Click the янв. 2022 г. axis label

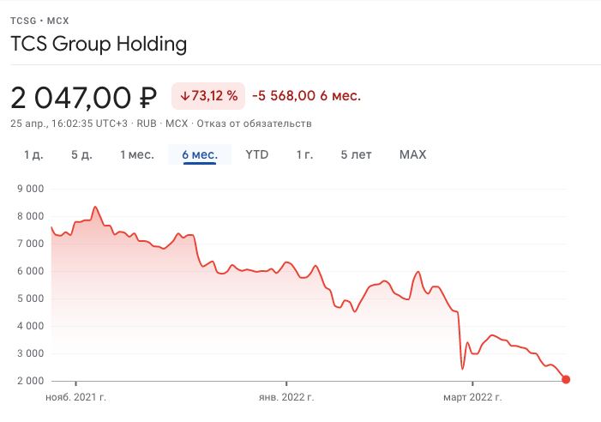[x=286, y=398]
